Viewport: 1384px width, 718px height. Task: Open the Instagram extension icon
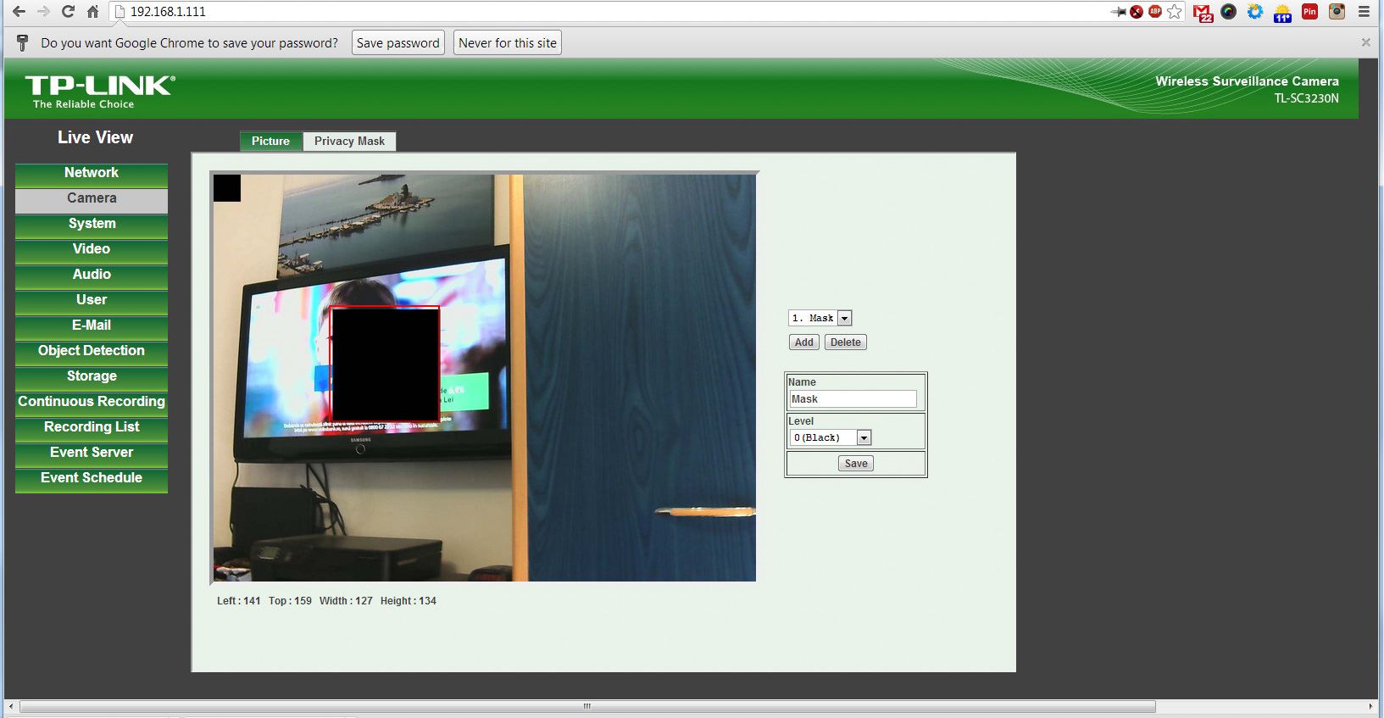click(1337, 12)
